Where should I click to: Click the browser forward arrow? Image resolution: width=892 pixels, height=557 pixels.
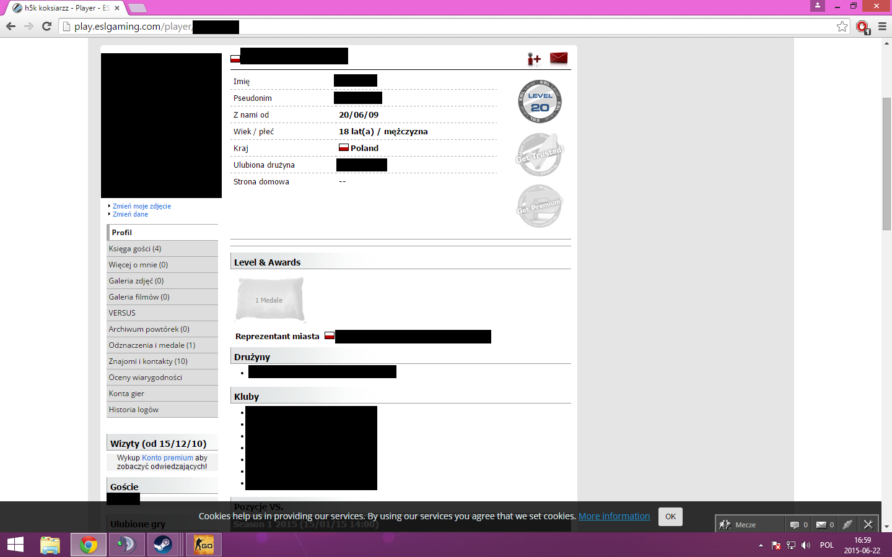click(28, 26)
